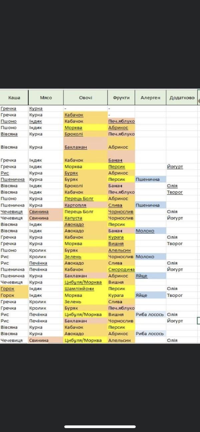Screen dimensions: 200x432
Task: Click the Мясо column header
Action: [x=46, y=98]
